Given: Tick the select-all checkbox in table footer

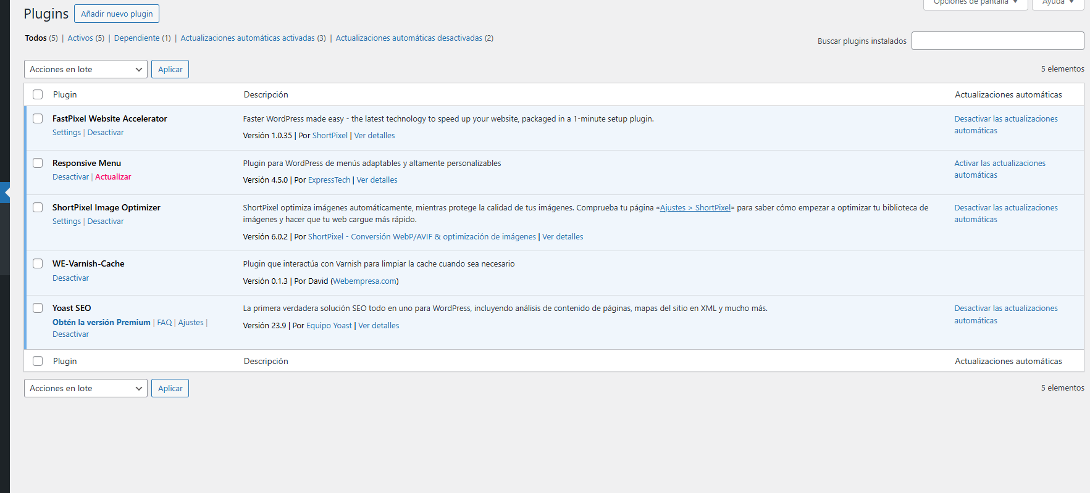Looking at the screenshot, I should point(38,361).
